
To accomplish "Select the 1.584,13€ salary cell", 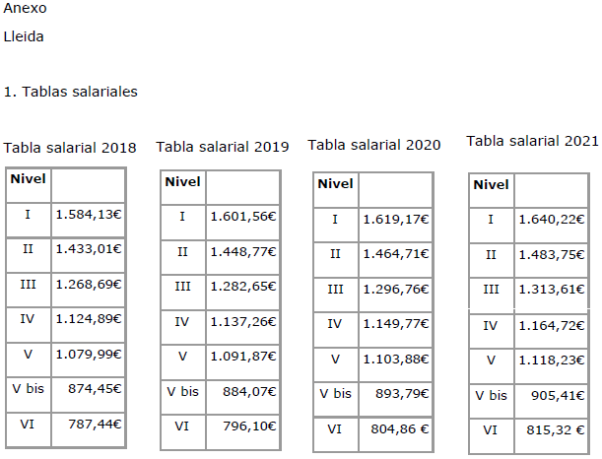I will click(x=88, y=214).
